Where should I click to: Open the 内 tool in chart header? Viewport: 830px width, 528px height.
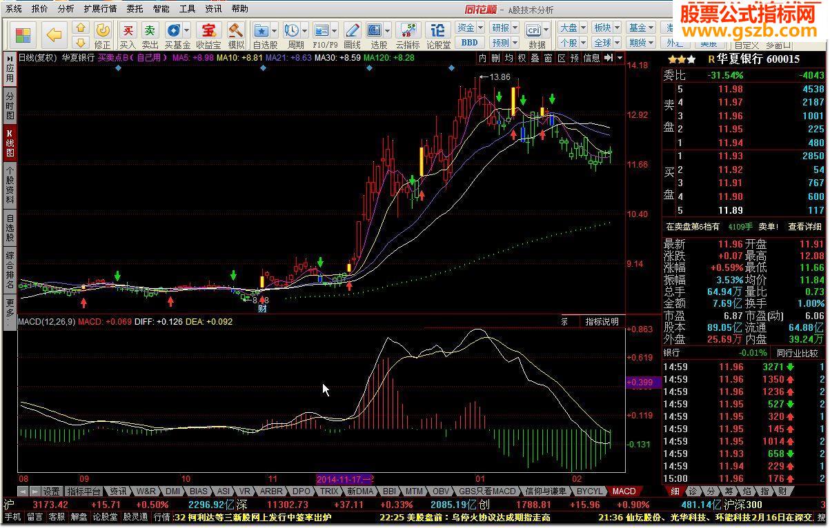coord(483,58)
